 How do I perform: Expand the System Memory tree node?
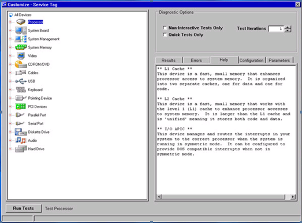point(10,47)
